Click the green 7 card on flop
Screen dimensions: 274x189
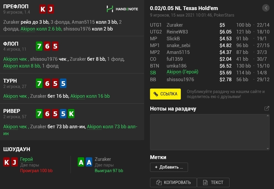coord(40,46)
